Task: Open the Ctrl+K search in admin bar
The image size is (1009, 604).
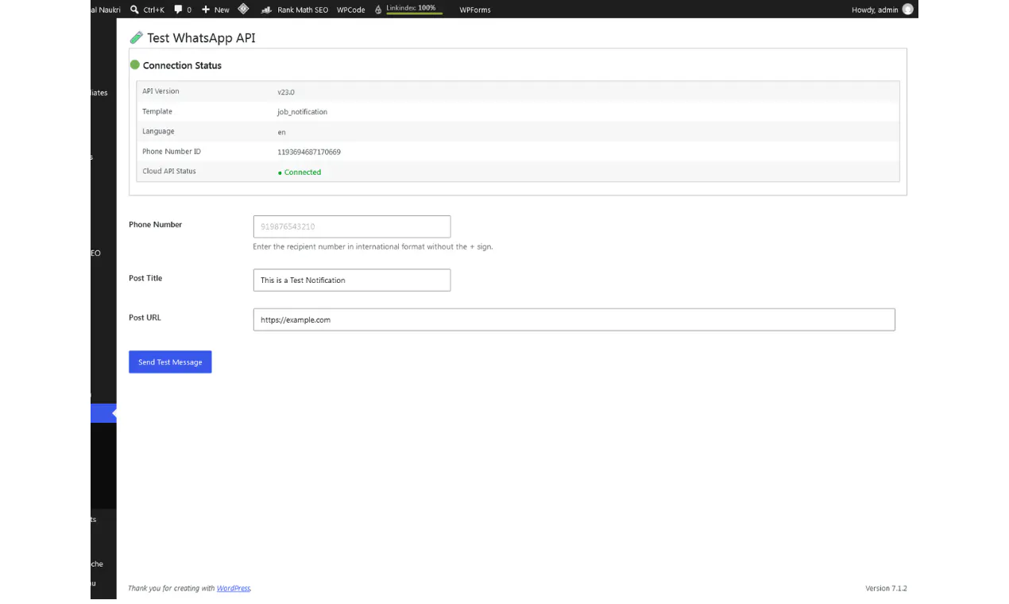Action: (147, 10)
